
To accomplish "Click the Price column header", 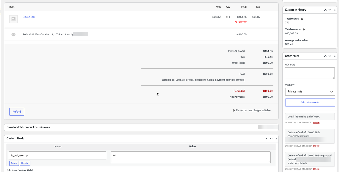I will point(218,7).
